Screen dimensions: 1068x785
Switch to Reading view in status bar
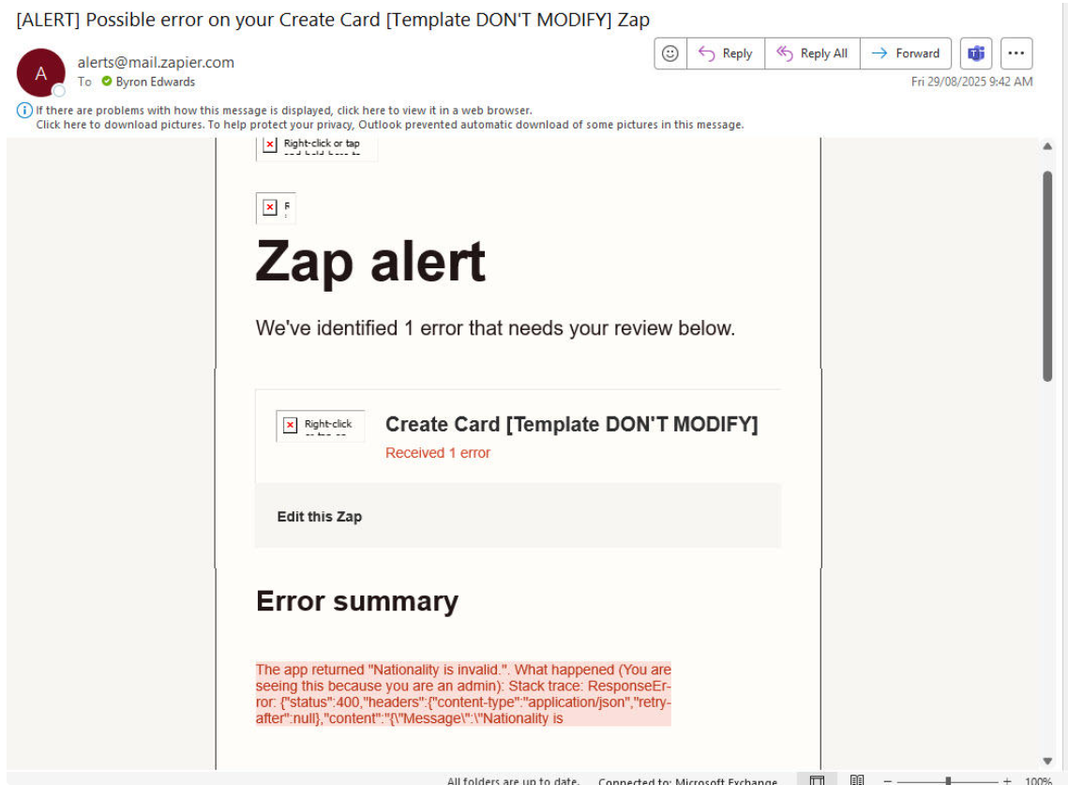(x=856, y=779)
